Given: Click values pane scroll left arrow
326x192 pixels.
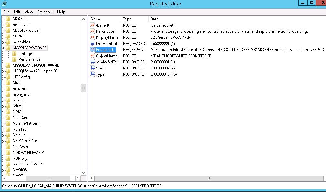Looking at the screenshot, I should [91, 178].
